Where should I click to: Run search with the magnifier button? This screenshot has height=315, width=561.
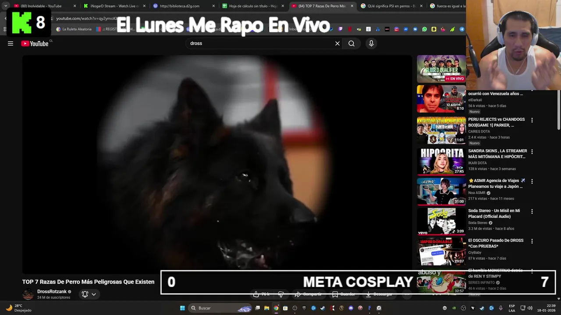point(352,43)
